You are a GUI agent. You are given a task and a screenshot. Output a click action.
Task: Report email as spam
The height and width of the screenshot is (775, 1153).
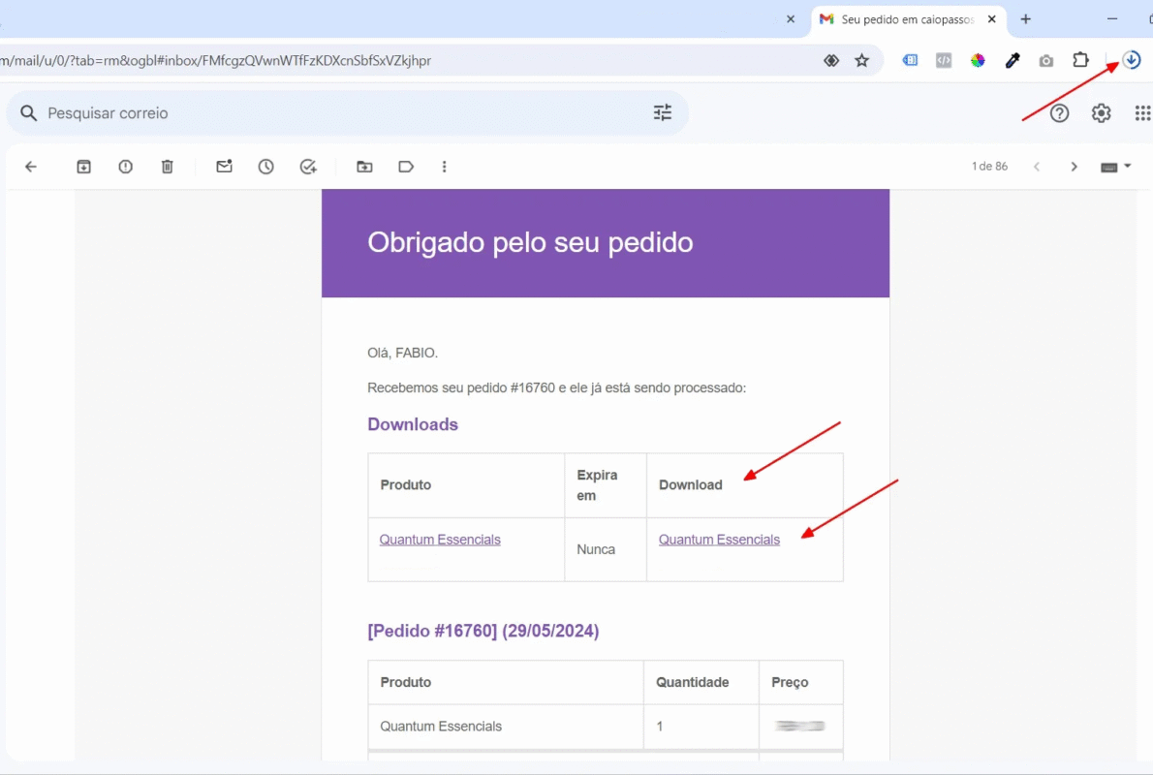[126, 167]
